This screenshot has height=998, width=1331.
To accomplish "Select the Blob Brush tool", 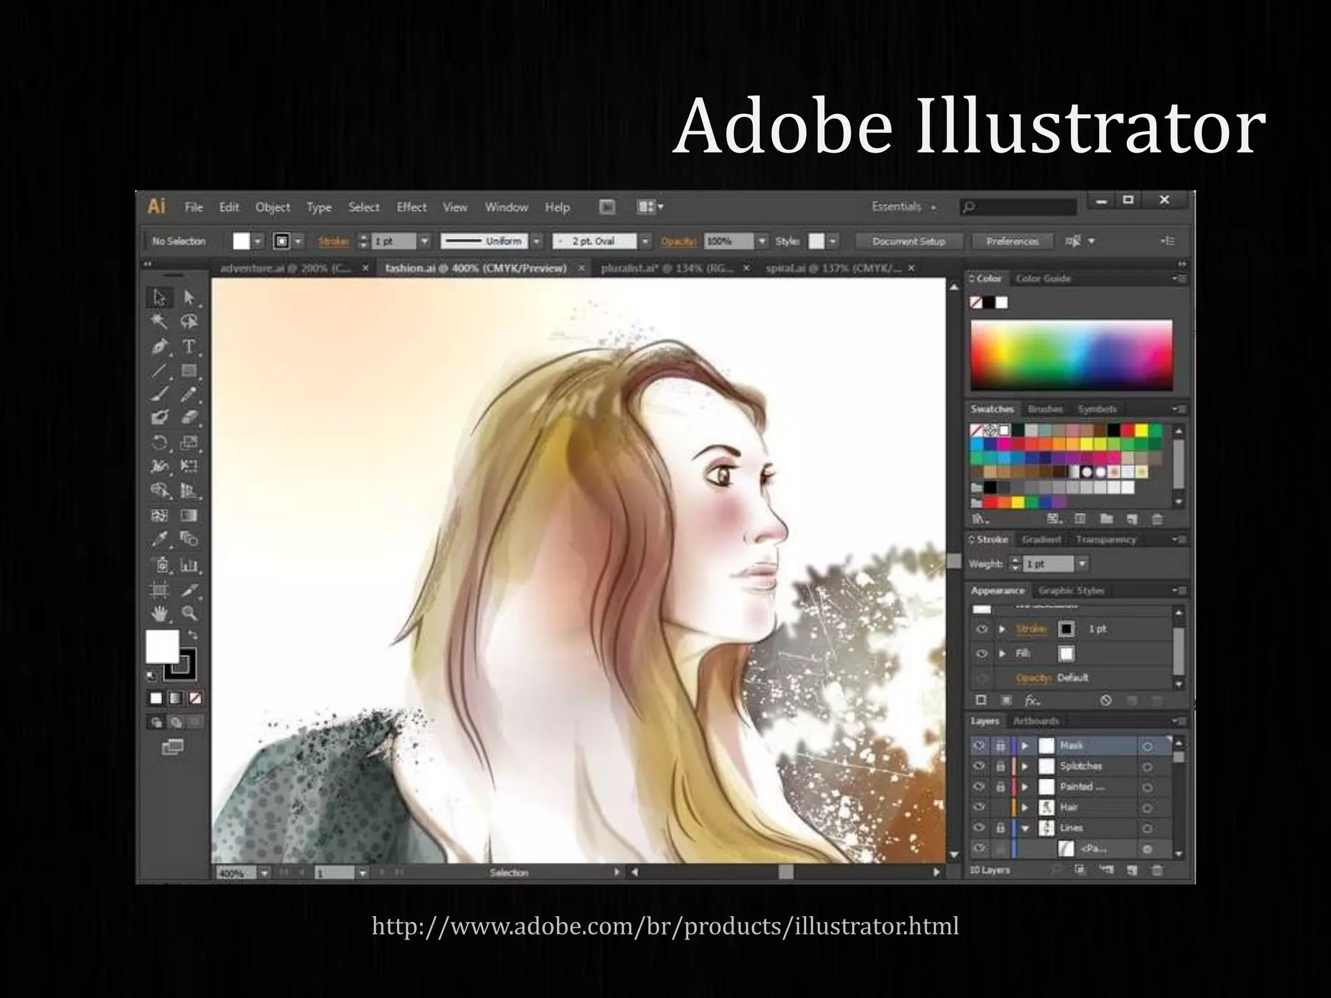I will coord(159,418).
